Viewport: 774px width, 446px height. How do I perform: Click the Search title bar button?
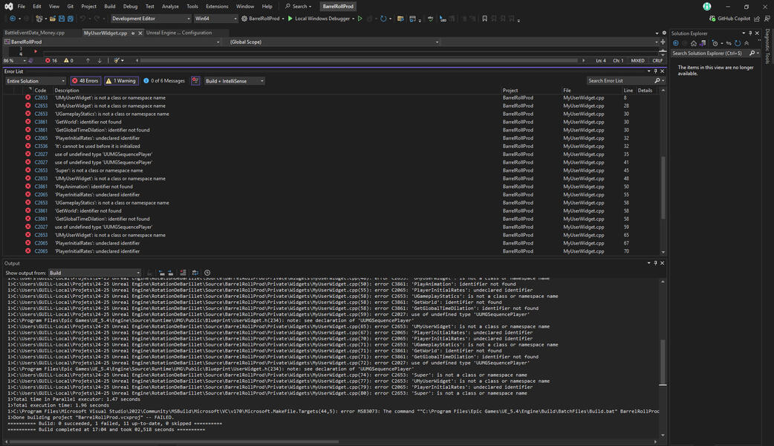pyautogui.click(x=299, y=6)
